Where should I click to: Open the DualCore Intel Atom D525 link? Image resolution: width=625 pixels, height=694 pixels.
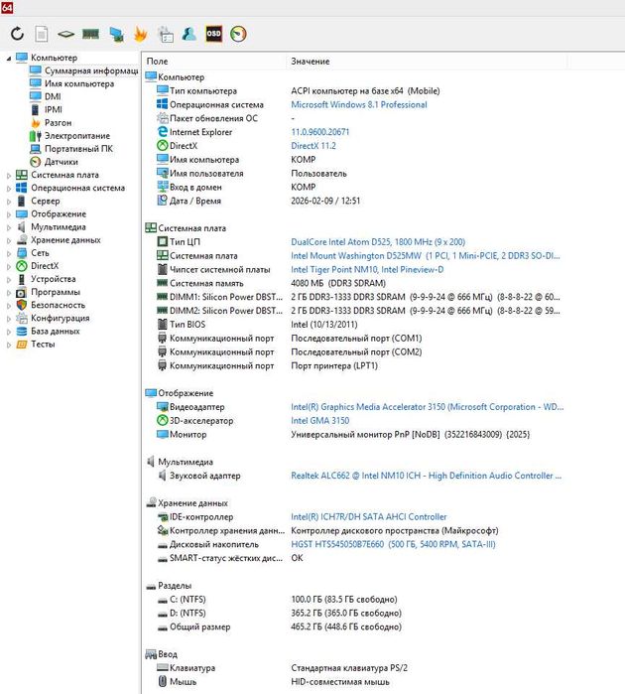[x=378, y=242]
